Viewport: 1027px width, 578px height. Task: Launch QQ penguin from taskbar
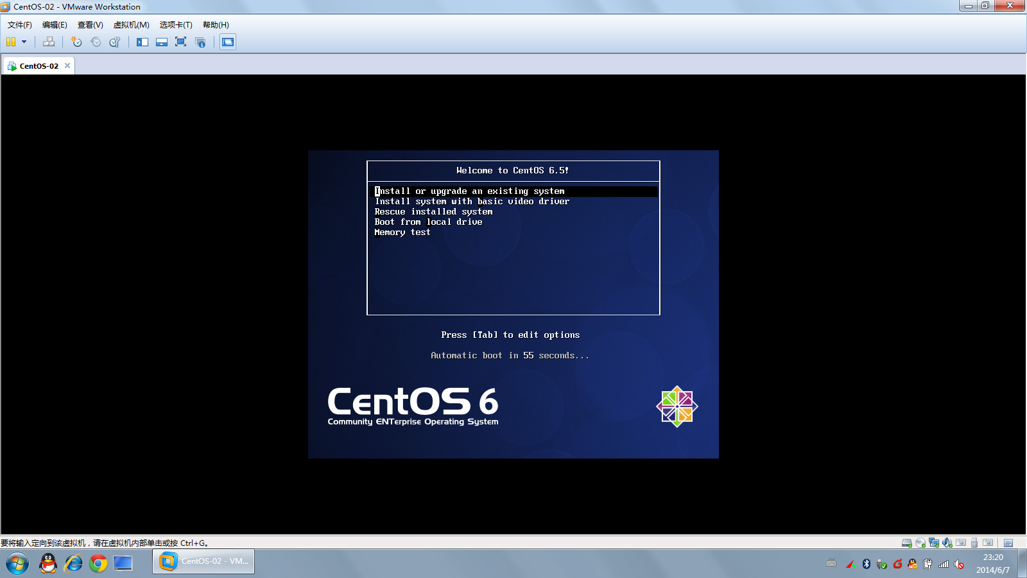pos(48,563)
